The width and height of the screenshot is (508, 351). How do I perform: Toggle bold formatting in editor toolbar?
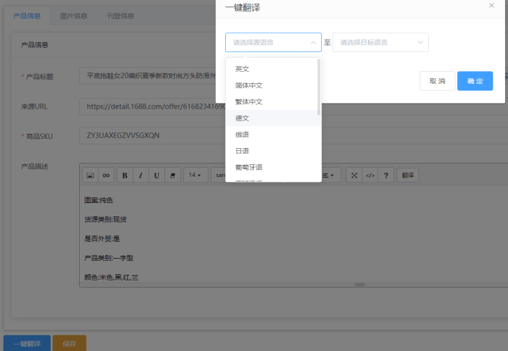click(125, 175)
